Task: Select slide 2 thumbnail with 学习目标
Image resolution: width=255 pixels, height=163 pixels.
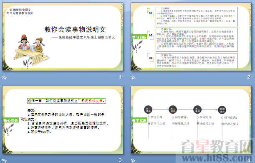Action: click(191, 37)
